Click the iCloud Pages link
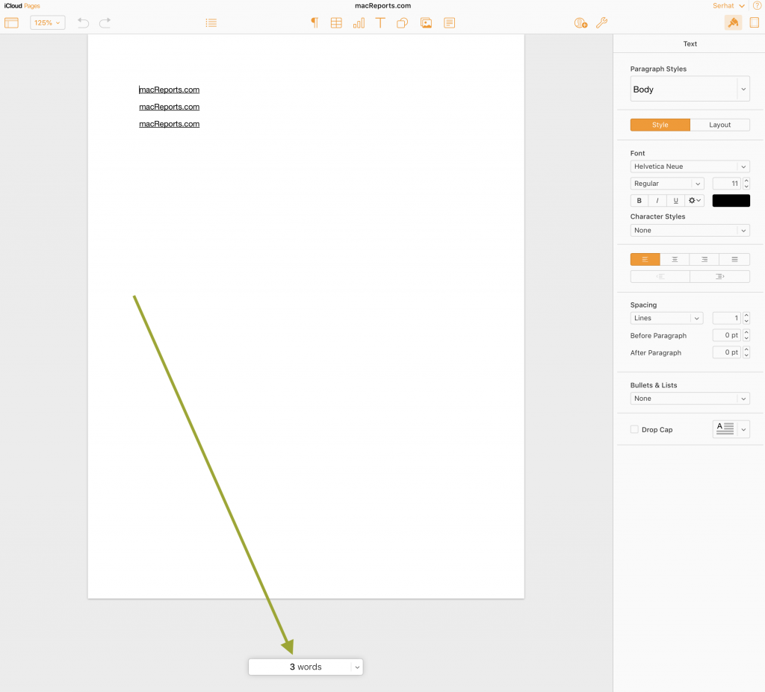This screenshot has height=692, width=765. [x=22, y=6]
